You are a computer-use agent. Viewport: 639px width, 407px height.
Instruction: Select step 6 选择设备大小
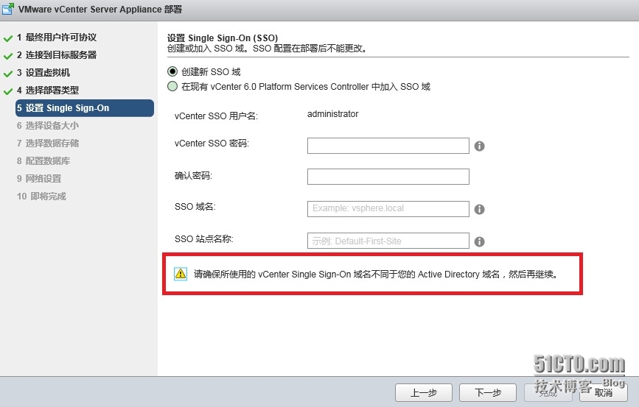pos(48,126)
